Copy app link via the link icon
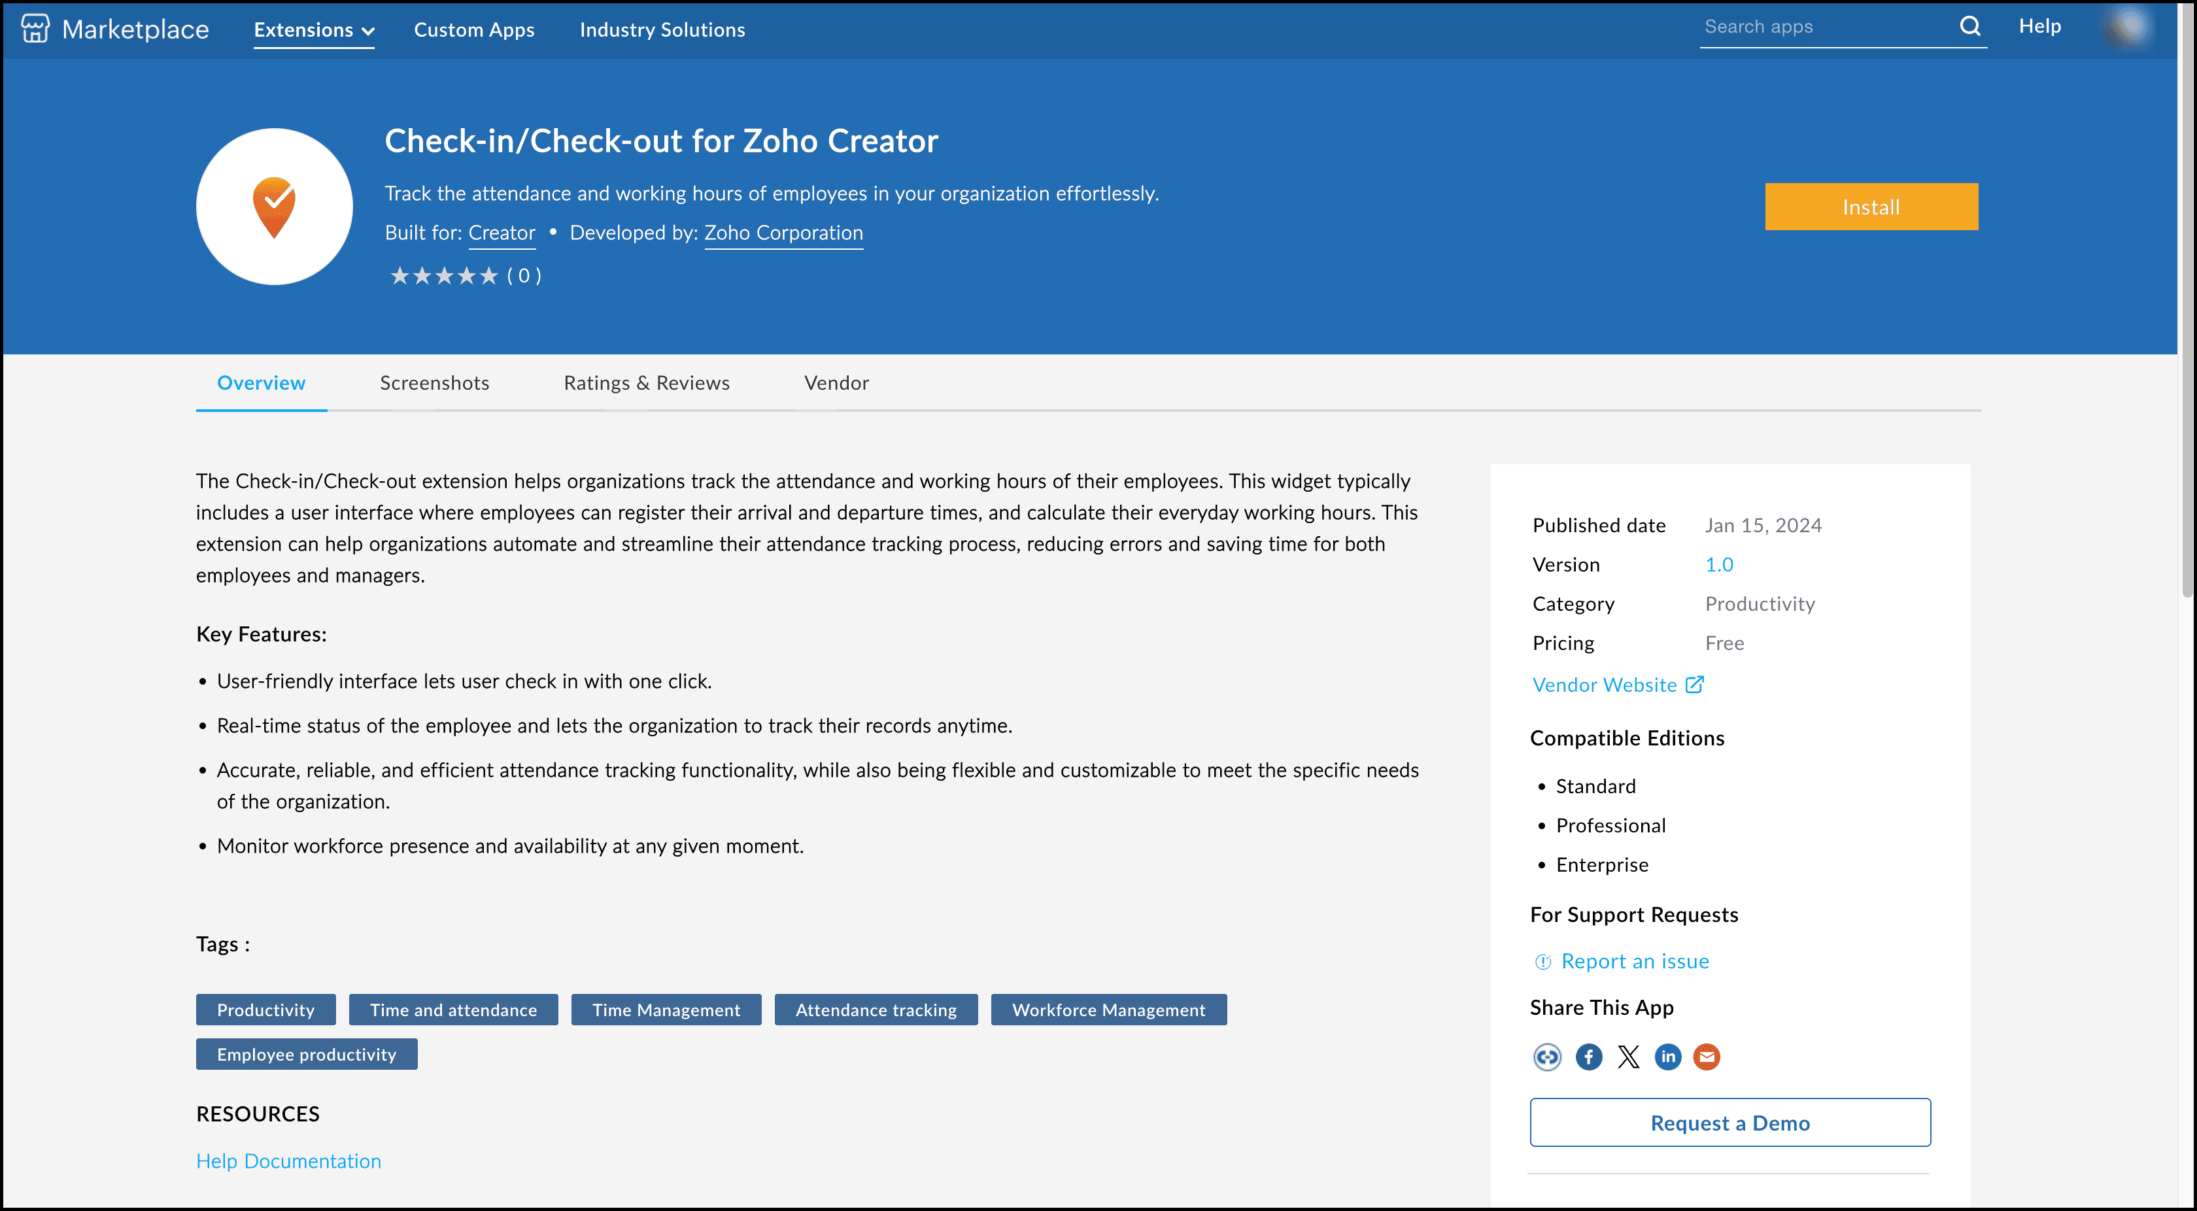The width and height of the screenshot is (2197, 1211). tap(1546, 1057)
